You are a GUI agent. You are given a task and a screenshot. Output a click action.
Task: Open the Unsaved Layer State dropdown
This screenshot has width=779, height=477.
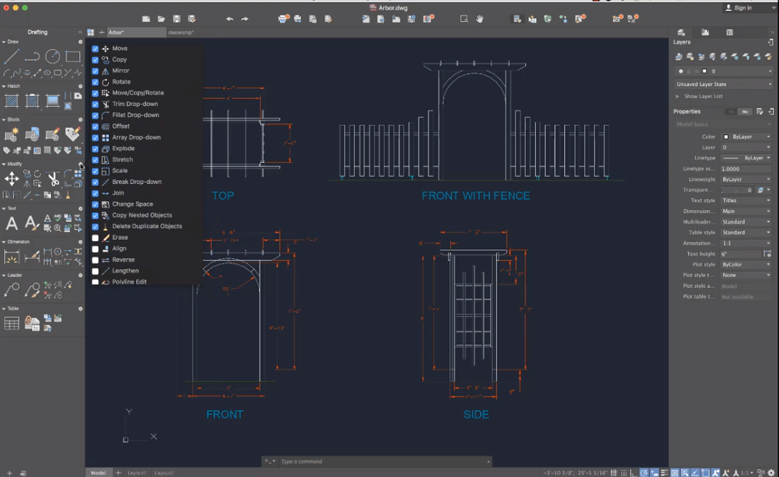(x=724, y=84)
